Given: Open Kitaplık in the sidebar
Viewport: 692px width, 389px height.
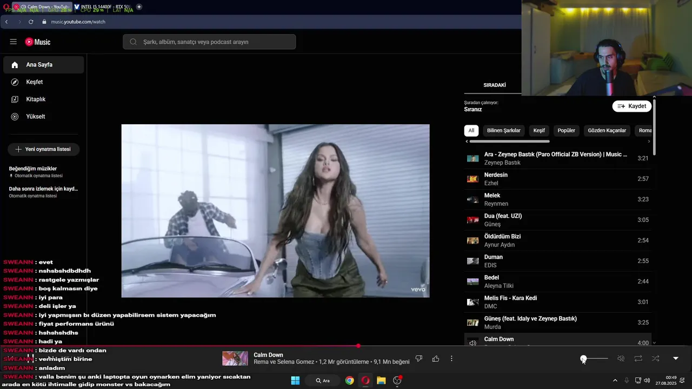Looking at the screenshot, I should [43, 99].
